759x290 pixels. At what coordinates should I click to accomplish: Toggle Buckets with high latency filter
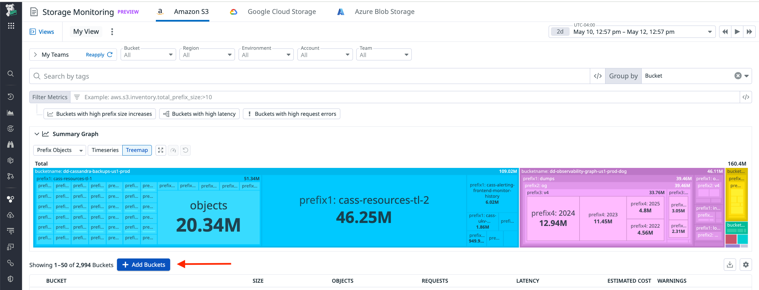coord(199,114)
